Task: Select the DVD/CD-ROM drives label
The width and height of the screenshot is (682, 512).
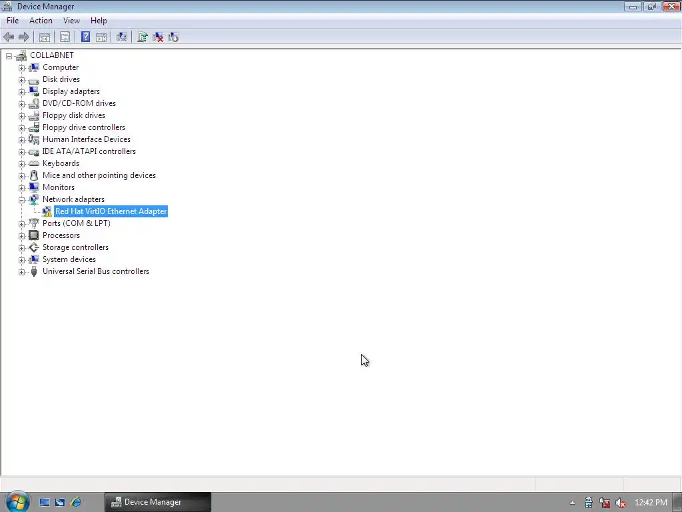Action: (79, 103)
